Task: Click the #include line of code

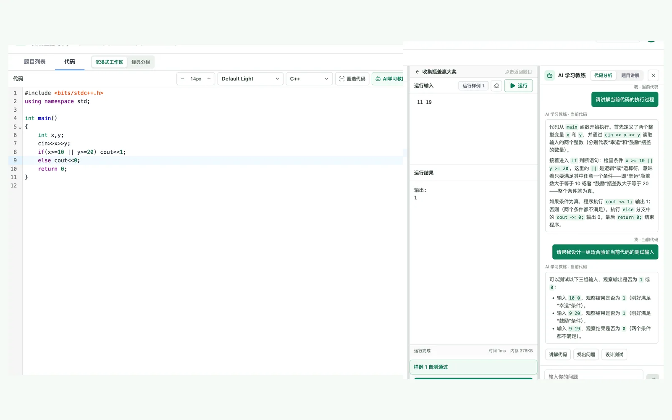Action: (64, 93)
